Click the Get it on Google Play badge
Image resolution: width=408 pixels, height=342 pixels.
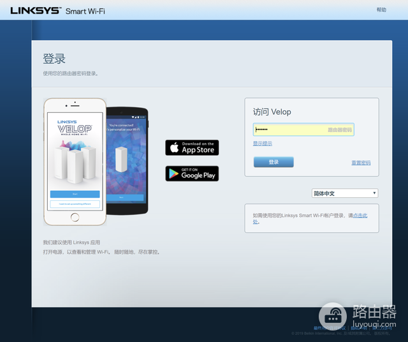(x=192, y=174)
